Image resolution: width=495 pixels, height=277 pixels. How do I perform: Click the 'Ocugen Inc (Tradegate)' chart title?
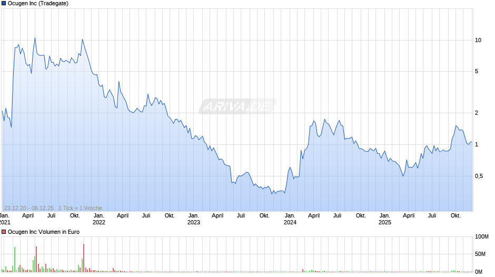(38, 4)
